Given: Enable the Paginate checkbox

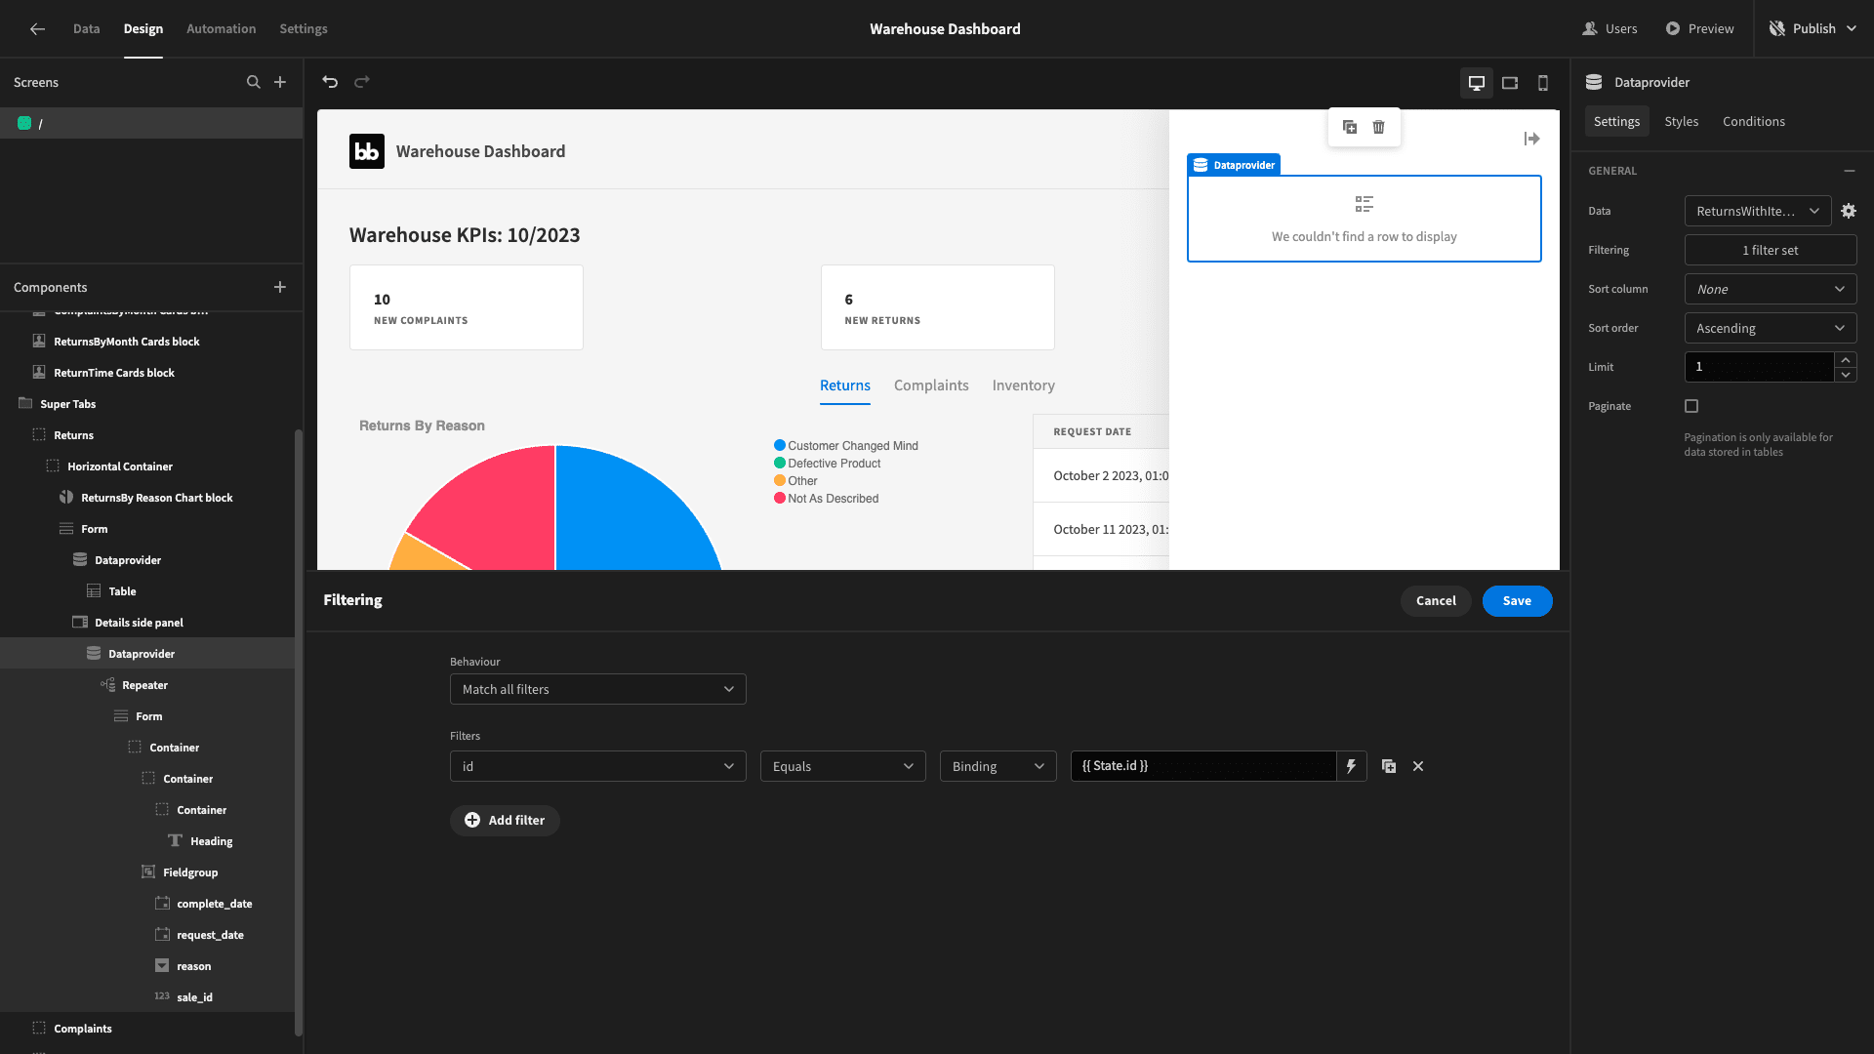Looking at the screenshot, I should (1691, 406).
